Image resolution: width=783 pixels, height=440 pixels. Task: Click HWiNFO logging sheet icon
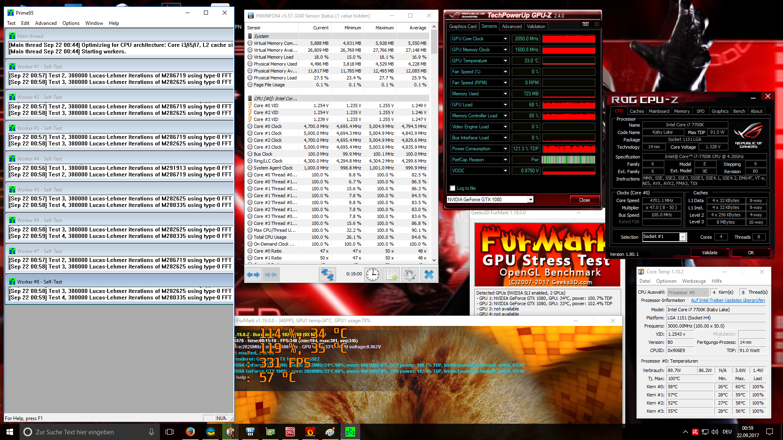tap(391, 275)
